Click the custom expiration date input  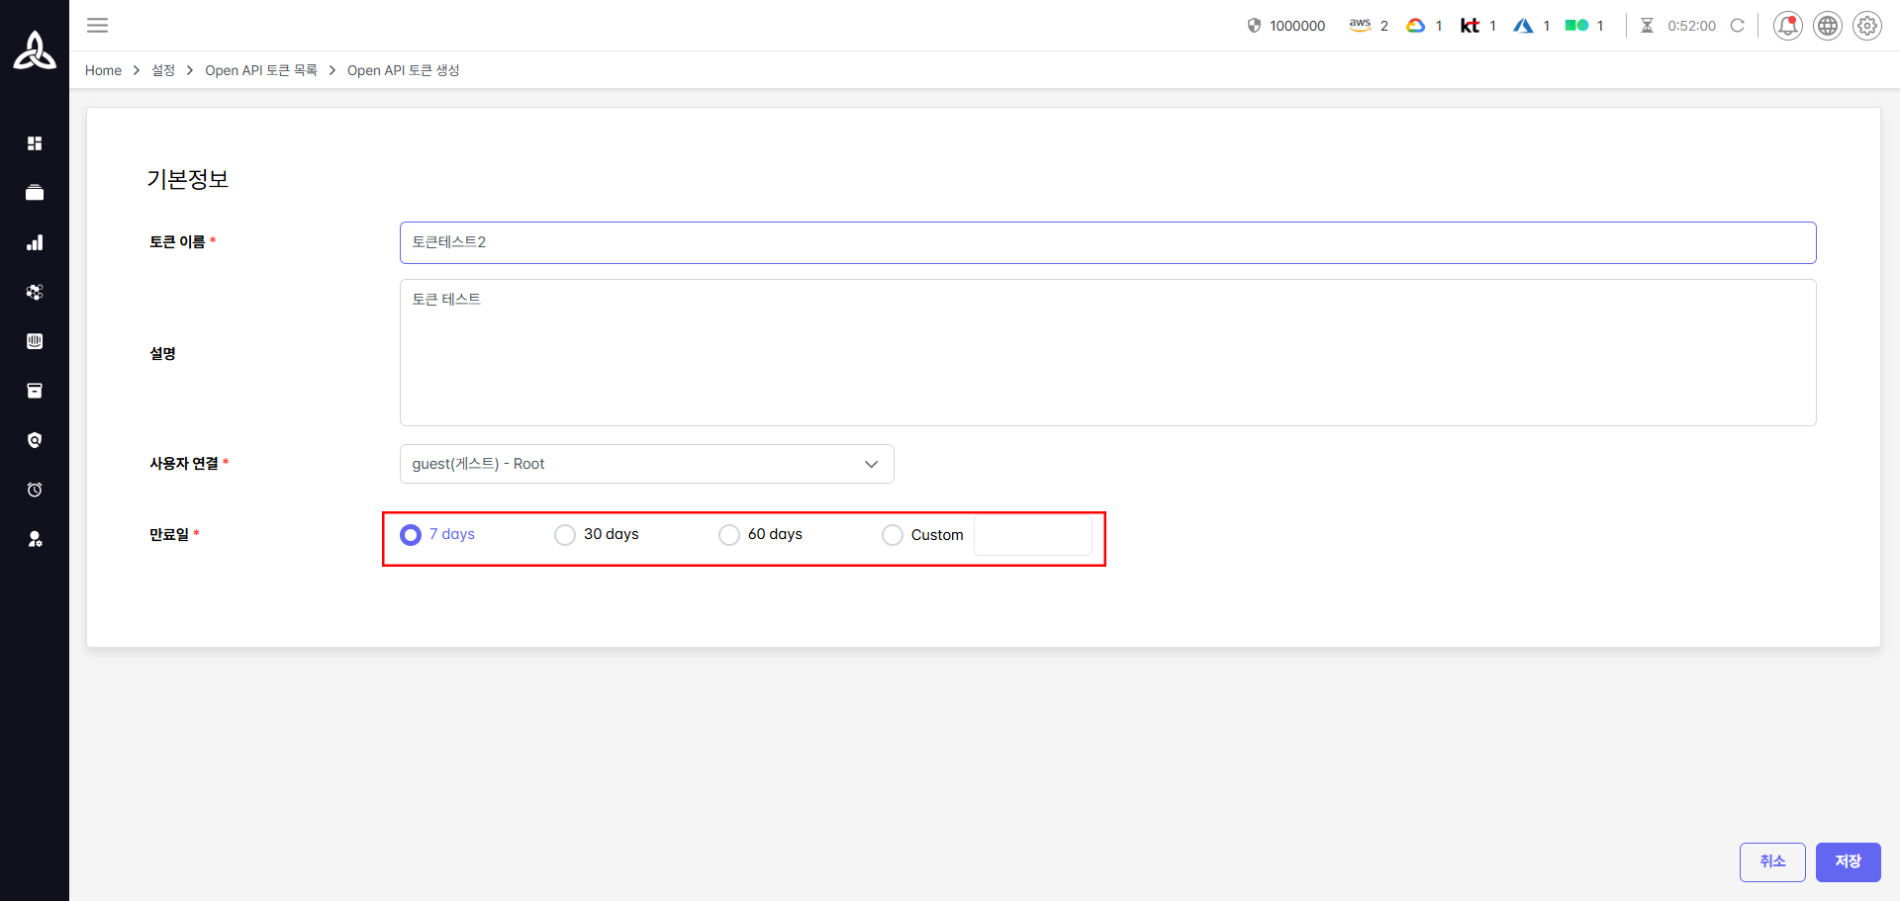1033,535
